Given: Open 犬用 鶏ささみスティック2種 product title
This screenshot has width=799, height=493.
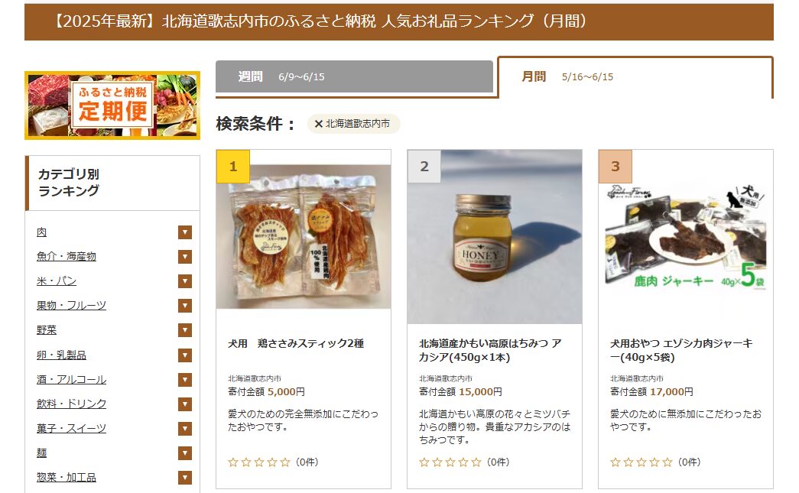Looking at the screenshot, I should (296, 344).
